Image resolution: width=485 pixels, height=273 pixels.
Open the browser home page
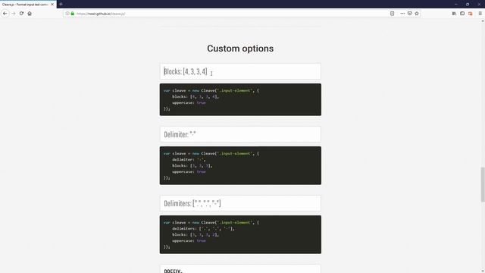point(30,14)
